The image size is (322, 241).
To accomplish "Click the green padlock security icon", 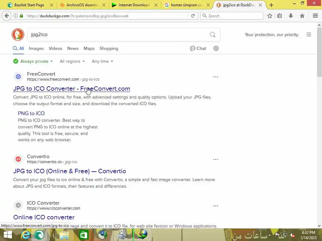I will [x=21, y=16].
